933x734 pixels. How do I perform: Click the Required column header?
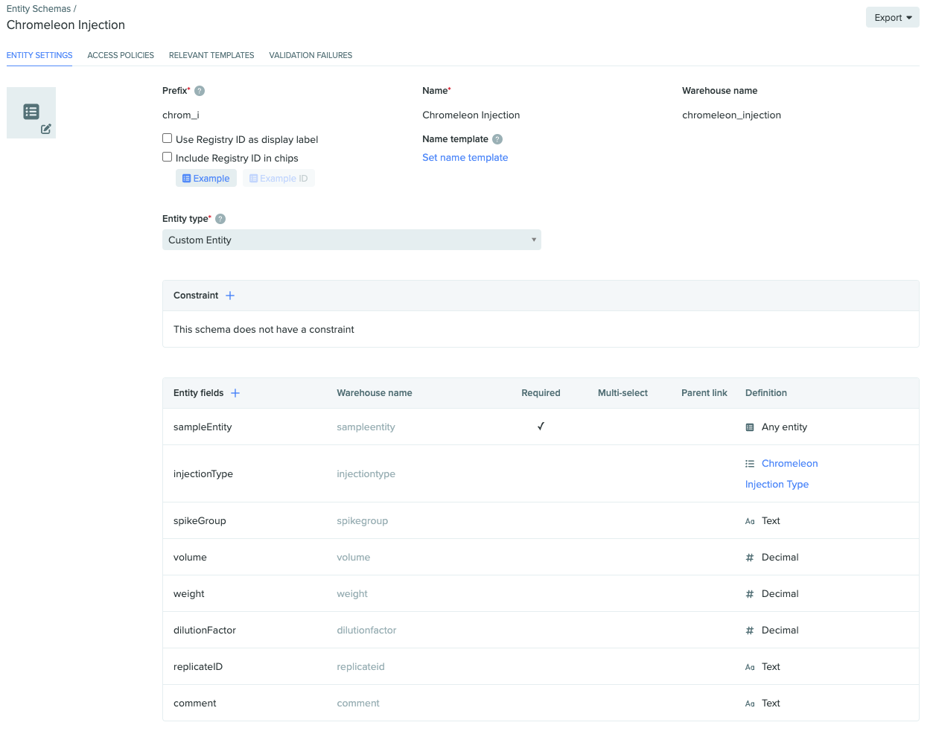[x=541, y=393]
